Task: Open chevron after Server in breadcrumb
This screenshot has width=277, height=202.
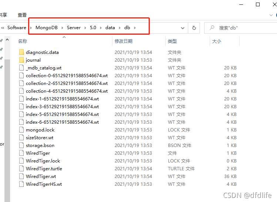Action: (x=85, y=28)
